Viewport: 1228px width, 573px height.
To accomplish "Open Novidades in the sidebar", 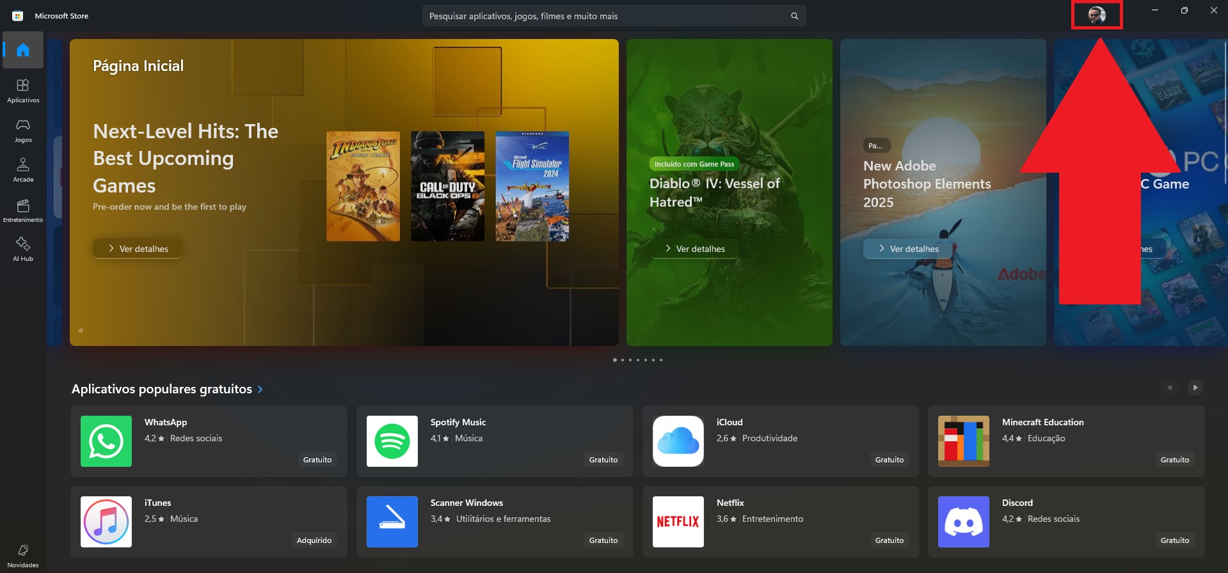I will 23,556.
